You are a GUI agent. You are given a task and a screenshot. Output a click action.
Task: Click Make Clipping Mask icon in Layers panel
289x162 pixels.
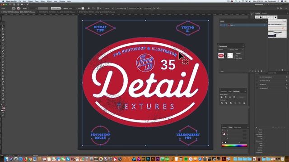pos(256,71)
